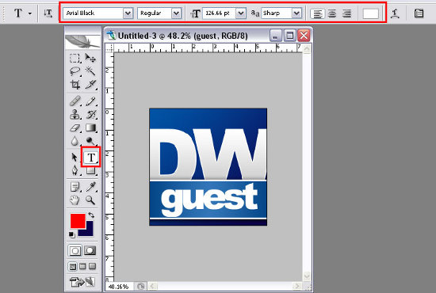Select the Eyedropper tool

tap(90, 187)
